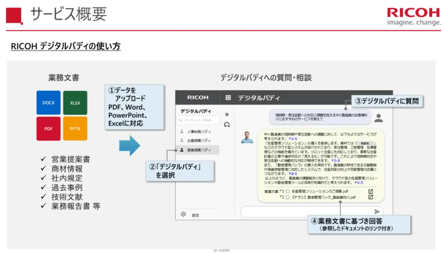Check the 勤怠管理パック_製造業向け.pdf checkbox

pyautogui.click(x=288, y=197)
